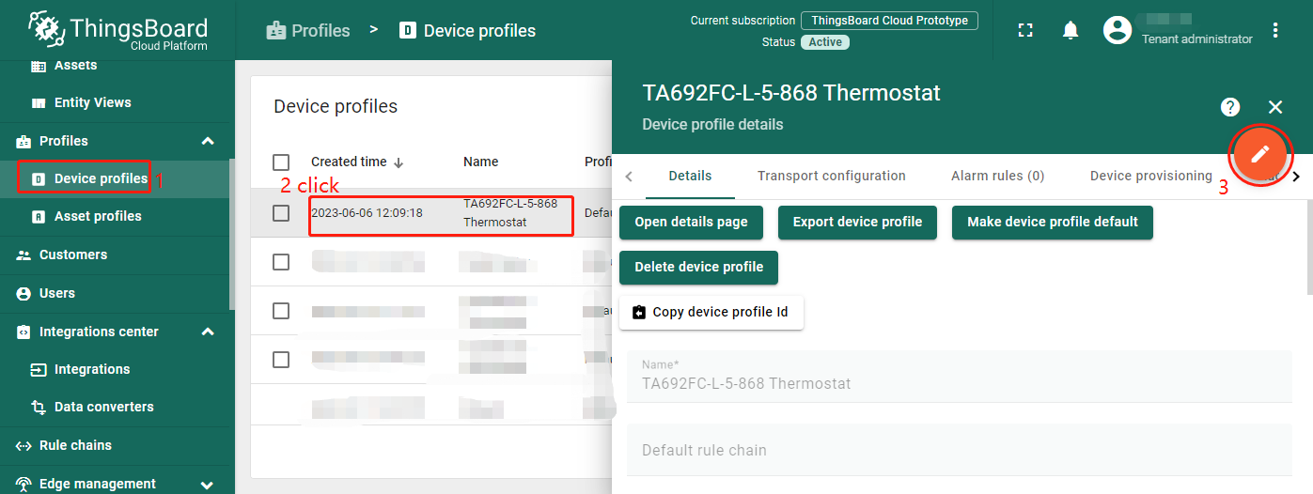Click the Integrations input arrow icon
1313x494 pixels.
(x=39, y=369)
